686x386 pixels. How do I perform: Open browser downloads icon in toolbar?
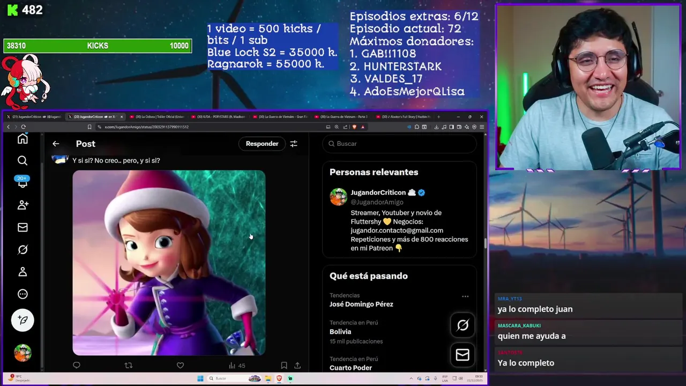coord(436,127)
